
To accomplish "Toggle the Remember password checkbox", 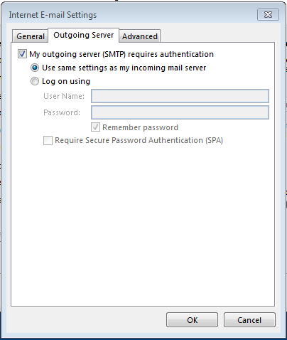I will point(95,127).
